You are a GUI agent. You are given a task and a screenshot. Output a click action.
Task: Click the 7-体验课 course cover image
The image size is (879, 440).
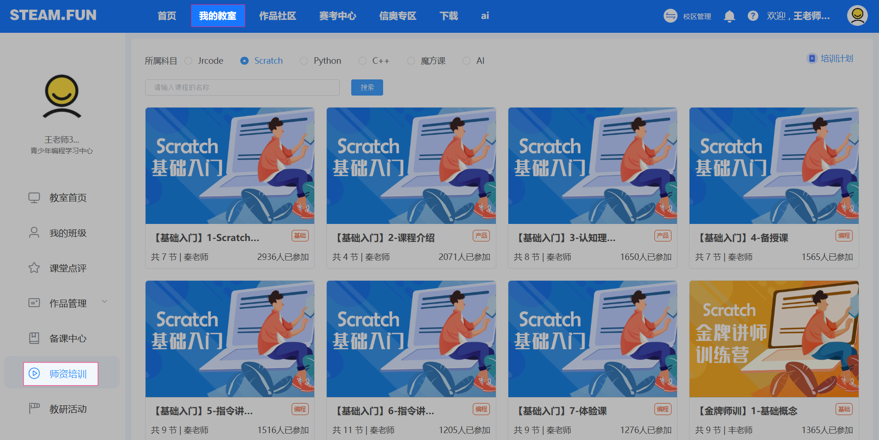tap(593, 339)
